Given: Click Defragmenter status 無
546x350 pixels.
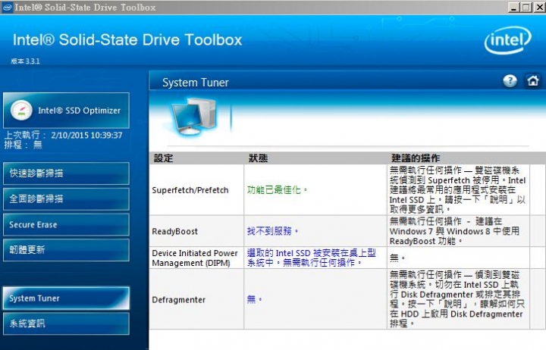Looking at the screenshot, I should pyautogui.click(x=254, y=298).
